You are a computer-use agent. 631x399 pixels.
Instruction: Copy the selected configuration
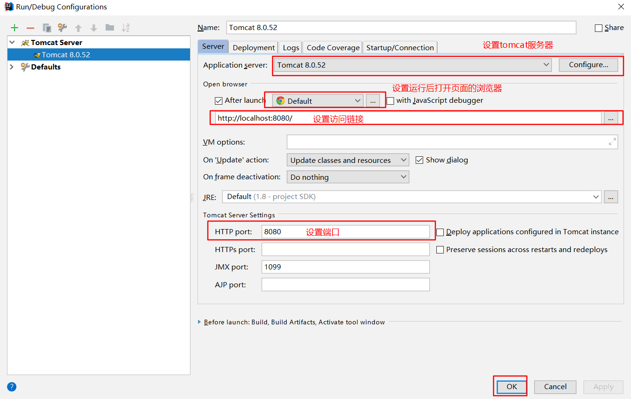(x=46, y=28)
